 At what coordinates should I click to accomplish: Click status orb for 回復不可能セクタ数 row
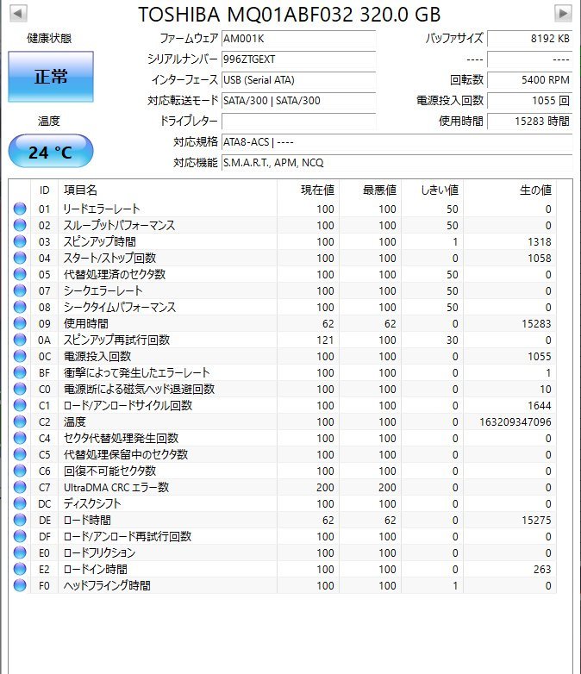coord(20,471)
